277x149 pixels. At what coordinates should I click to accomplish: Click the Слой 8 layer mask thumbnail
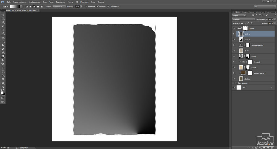click(x=248, y=56)
